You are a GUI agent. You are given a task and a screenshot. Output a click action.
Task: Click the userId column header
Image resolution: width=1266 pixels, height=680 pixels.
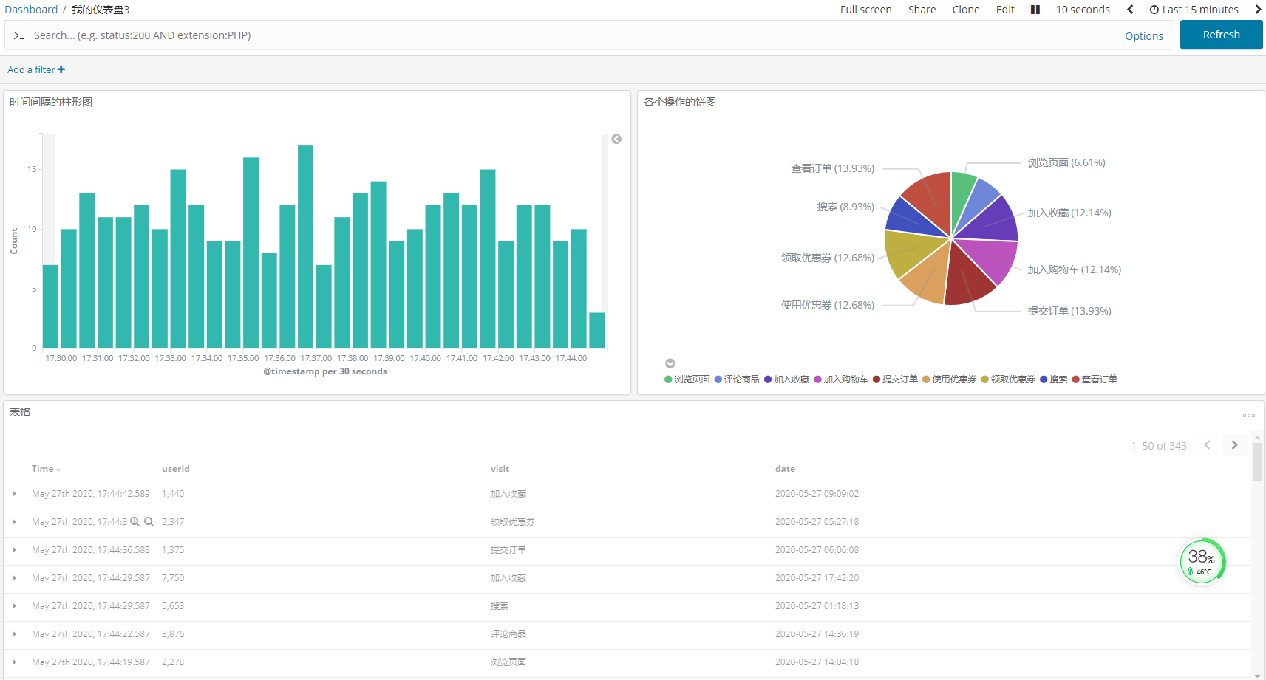click(176, 469)
